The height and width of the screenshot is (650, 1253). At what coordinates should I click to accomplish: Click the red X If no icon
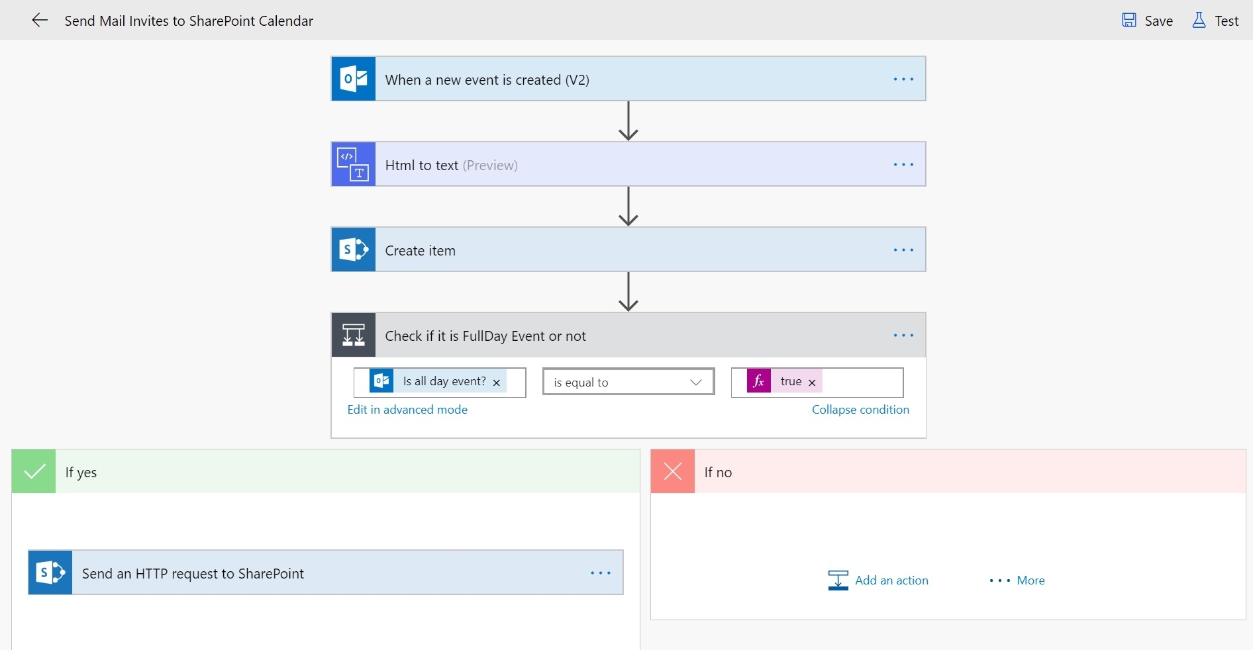(673, 471)
